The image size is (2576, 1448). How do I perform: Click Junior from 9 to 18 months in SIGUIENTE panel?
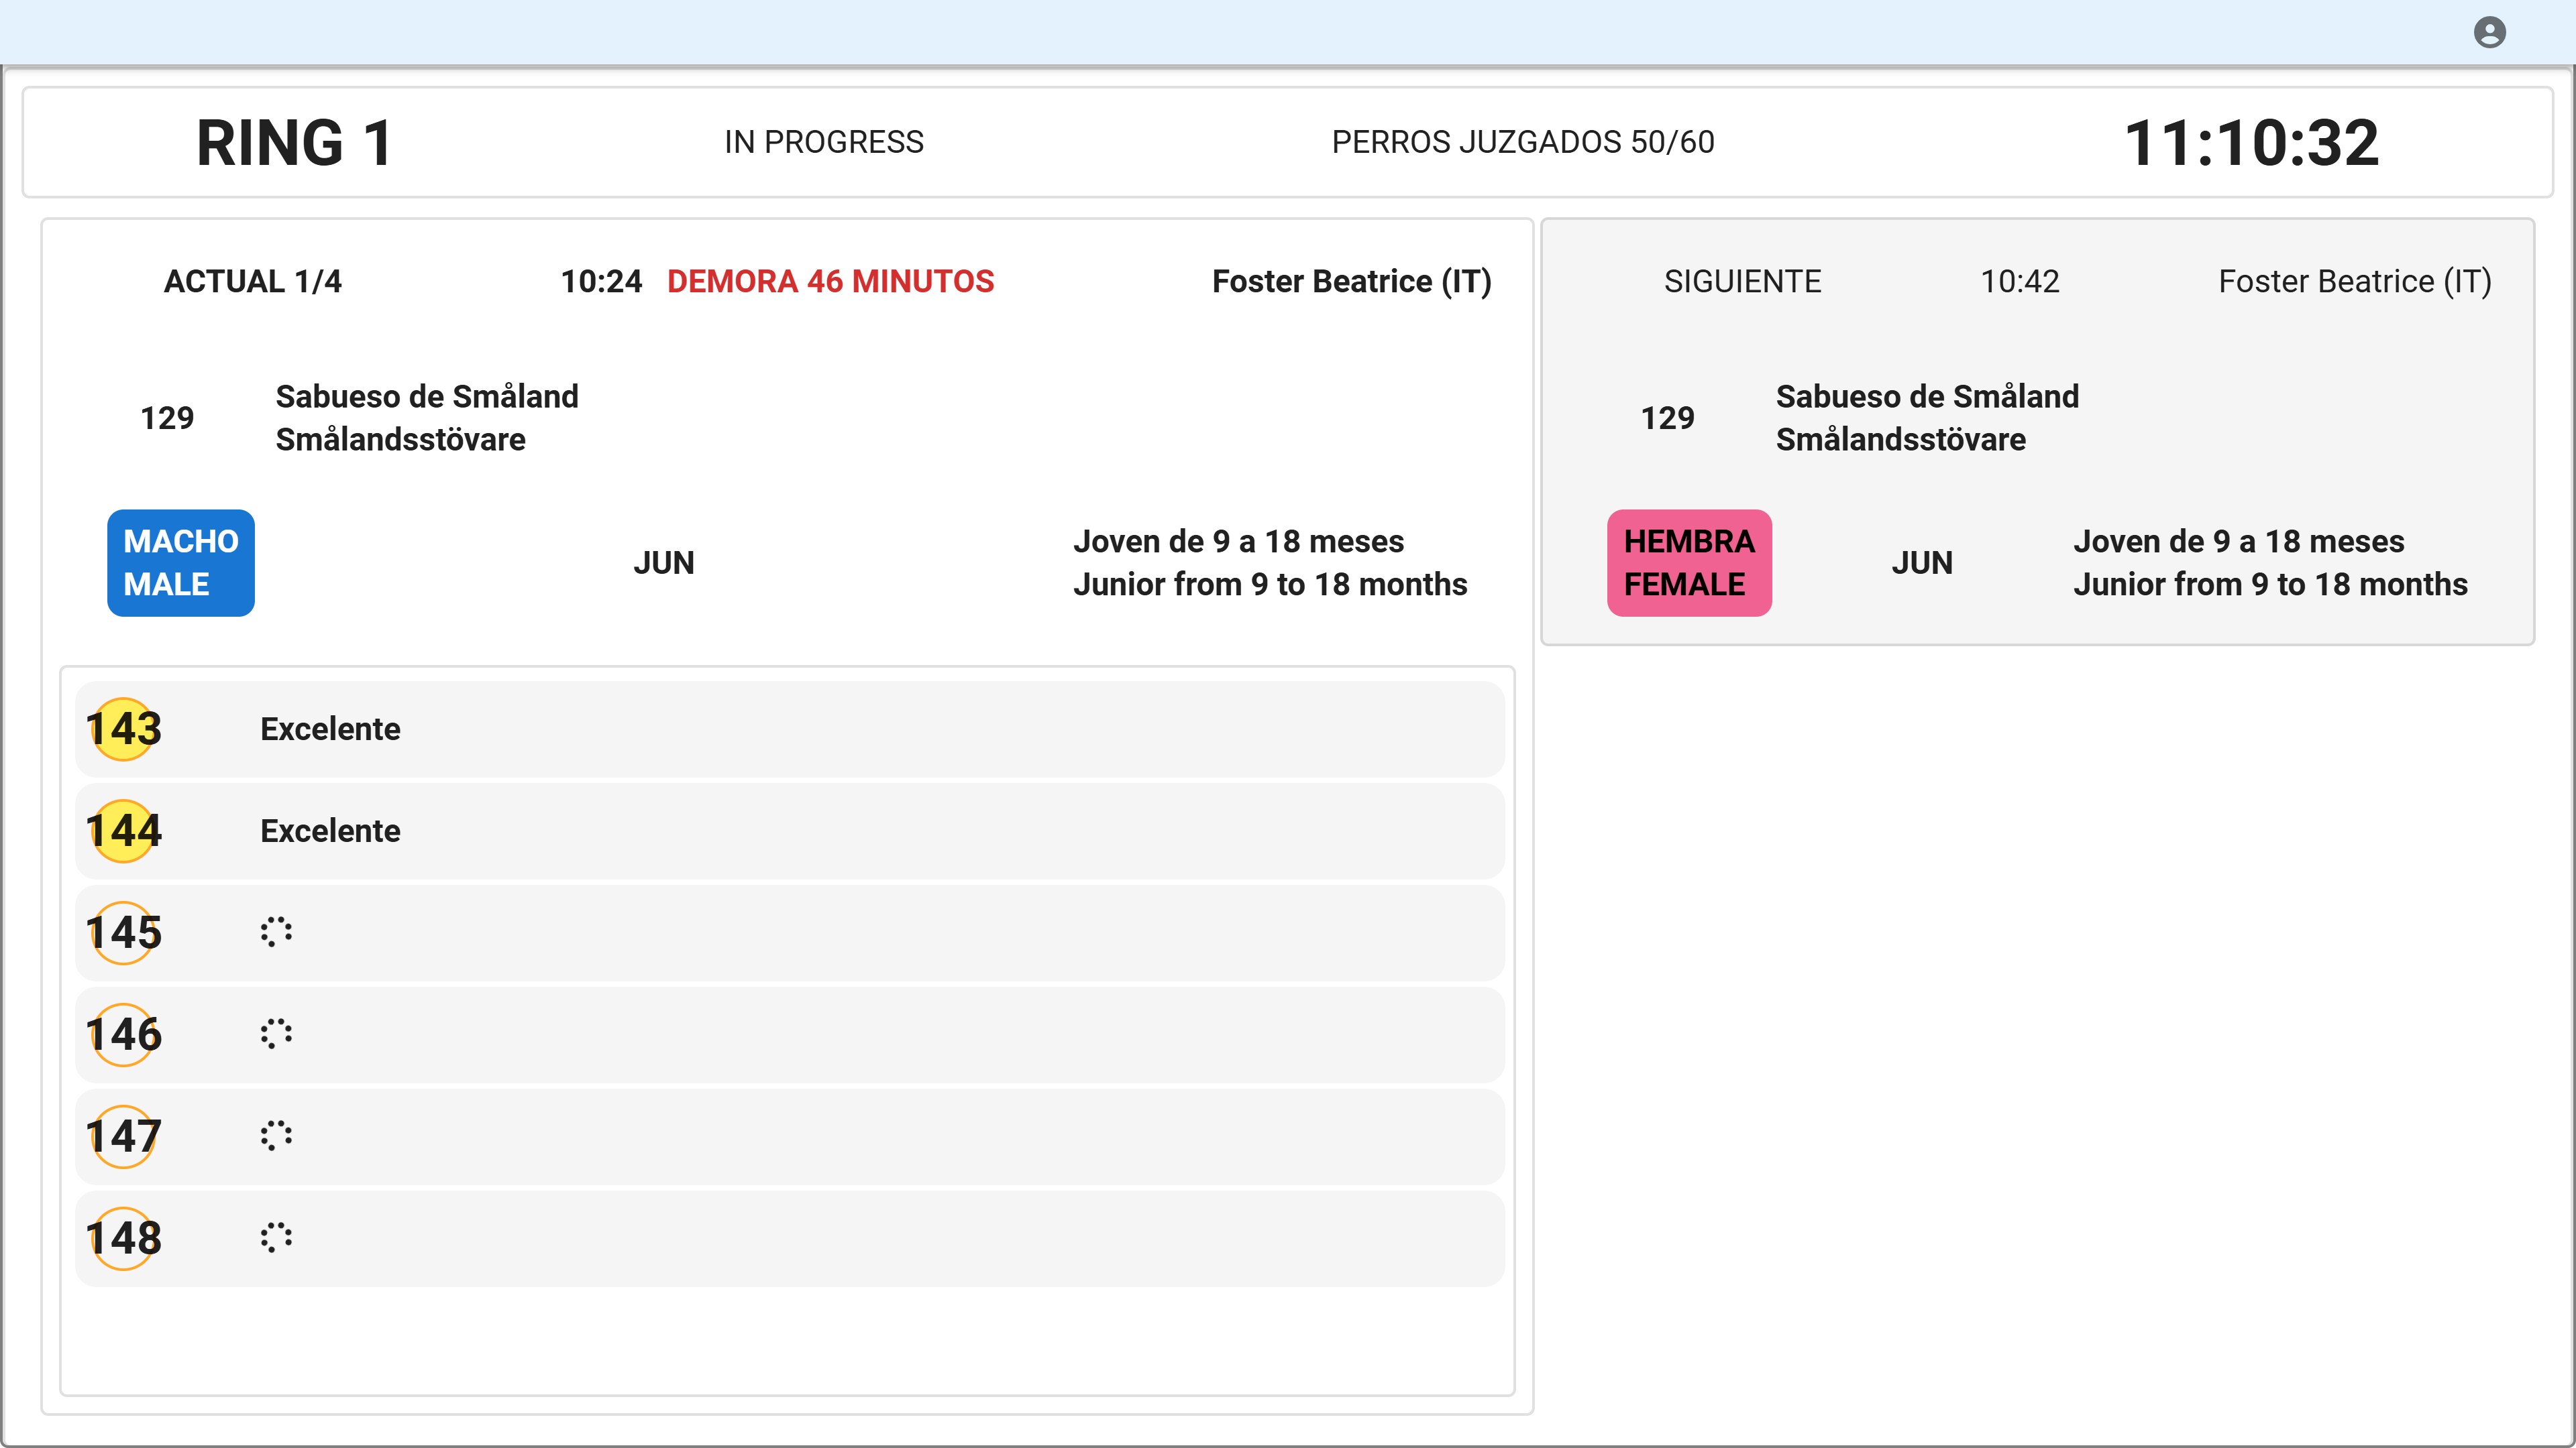coord(2270,585)
